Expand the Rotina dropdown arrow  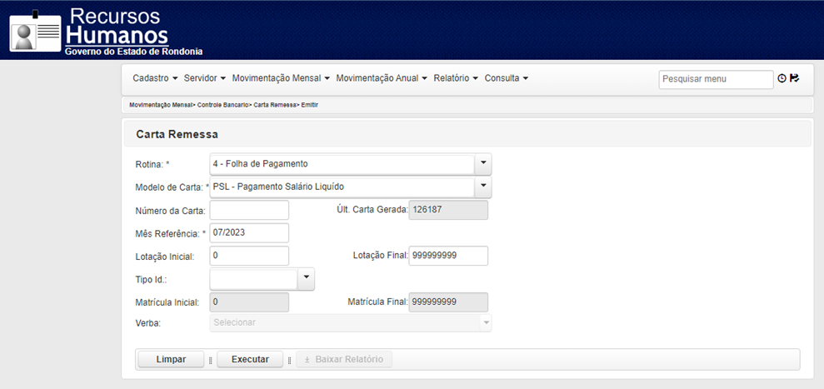[x=483, y=164]
